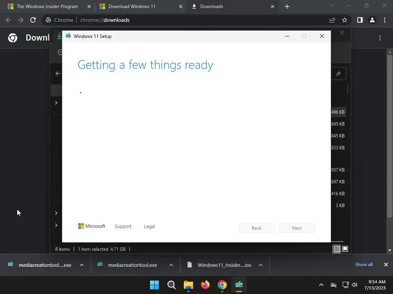
Task: Click the File Explorer search box magnifier
Action: coord(339,73)
